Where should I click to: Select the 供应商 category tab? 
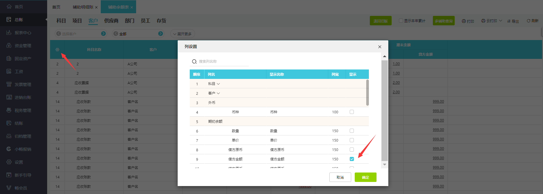click(x=111, y=21)
